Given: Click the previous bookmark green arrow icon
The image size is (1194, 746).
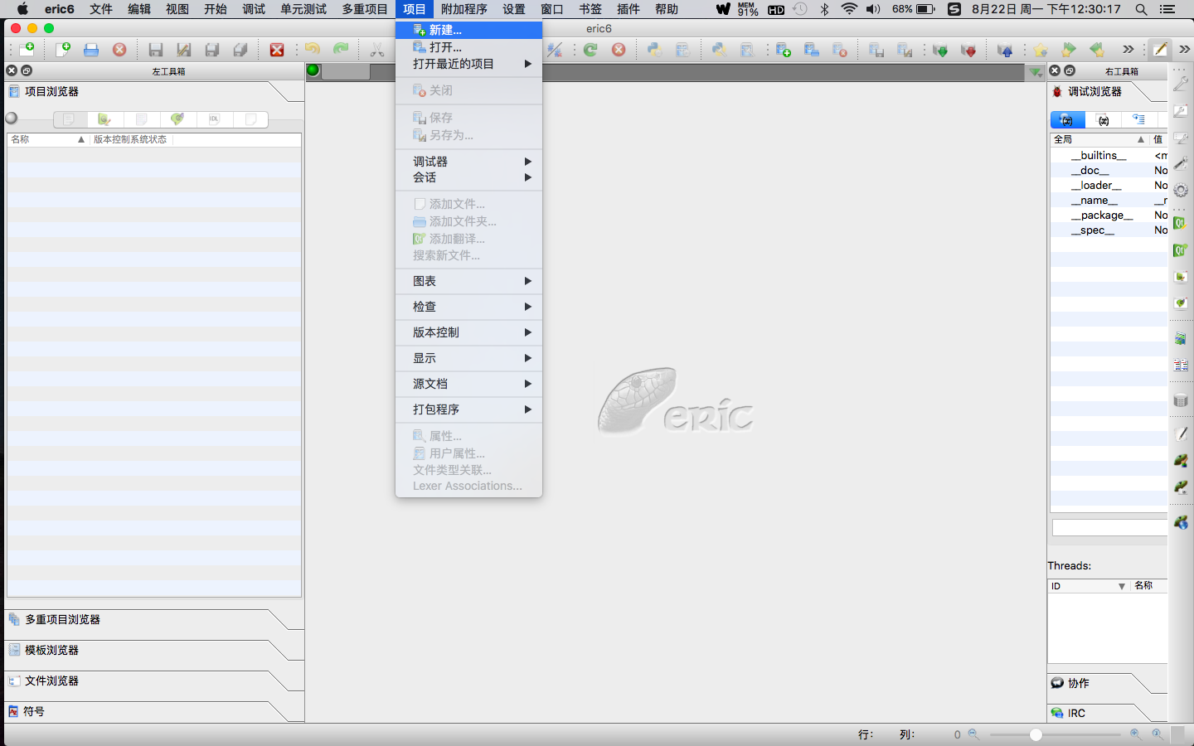Looking at the screenshot, I should coord(1097,50).
